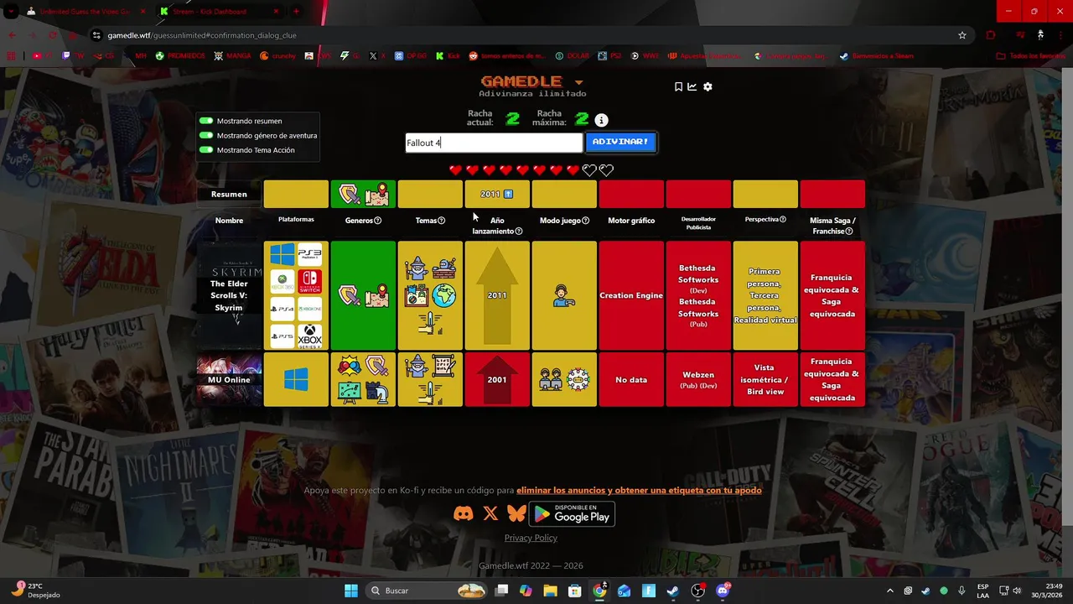The image size is (1073, 604).
Task: Click the ADIVINAR! button
Action: 620,142
